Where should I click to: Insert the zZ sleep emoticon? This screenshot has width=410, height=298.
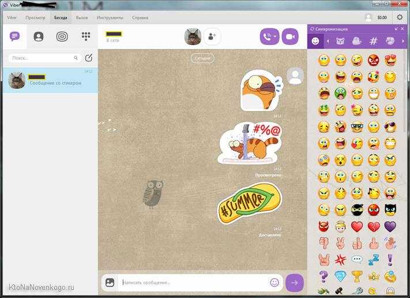[374, 260]
